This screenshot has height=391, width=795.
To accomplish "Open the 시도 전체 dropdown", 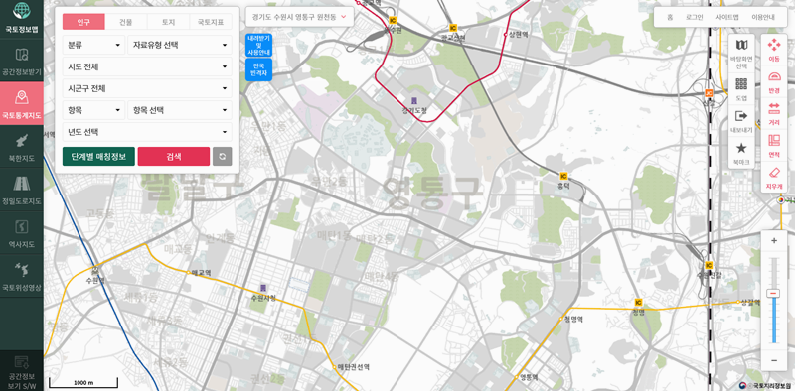I will point(147,66).
